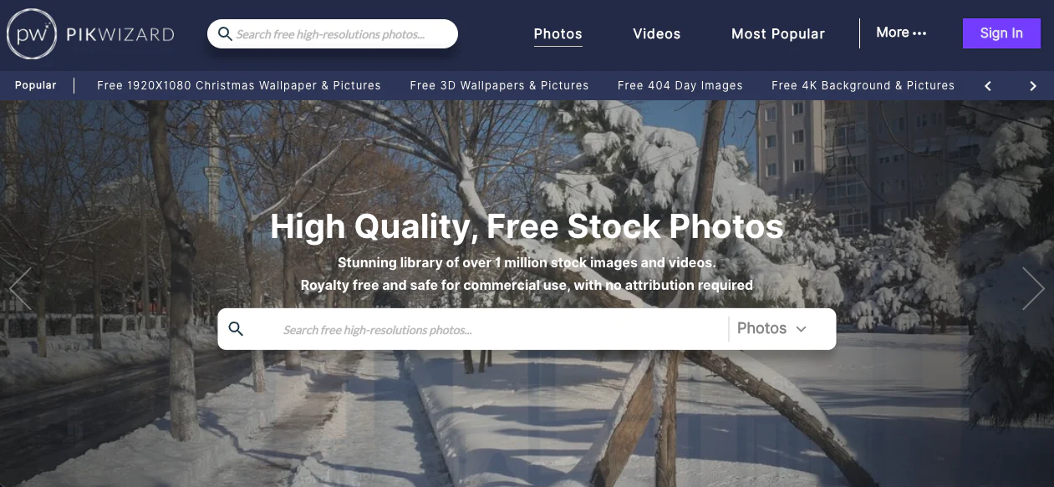Go to previous hero slide arrow

pos(20,288)
